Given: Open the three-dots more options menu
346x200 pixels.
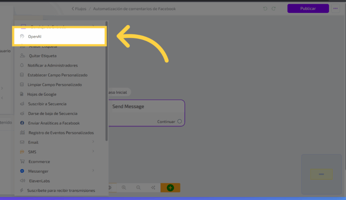Looking at the screenshot, I should [x=335, y=8].
